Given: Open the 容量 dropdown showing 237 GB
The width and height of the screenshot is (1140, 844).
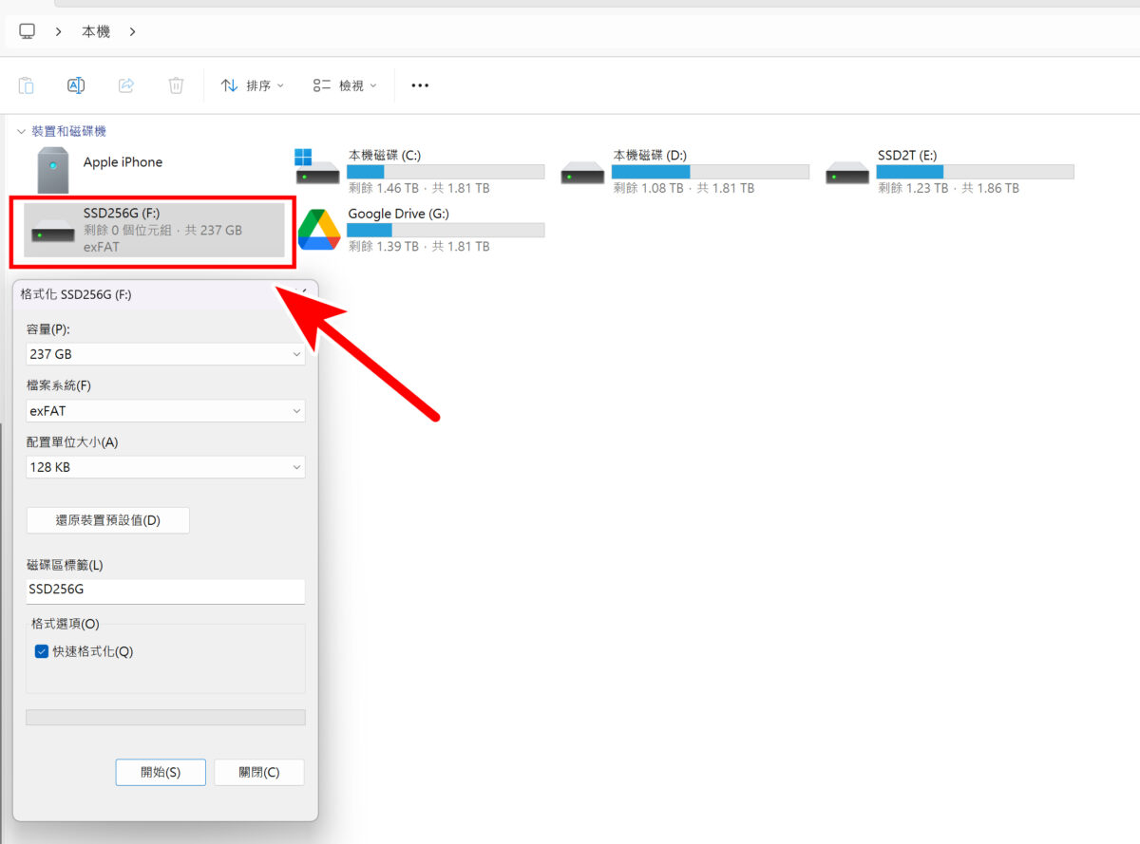Looking at the screenshot, I should tap(165, 354).
